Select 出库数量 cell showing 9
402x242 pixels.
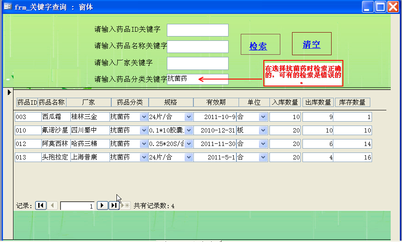click(318, 117)
